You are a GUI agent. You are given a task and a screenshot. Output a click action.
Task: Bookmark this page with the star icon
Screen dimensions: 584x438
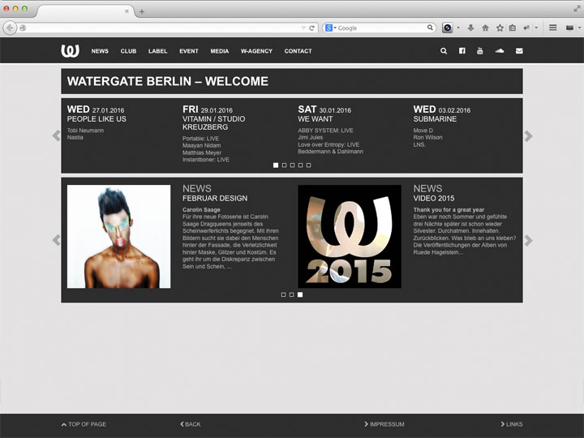point(500,28)
